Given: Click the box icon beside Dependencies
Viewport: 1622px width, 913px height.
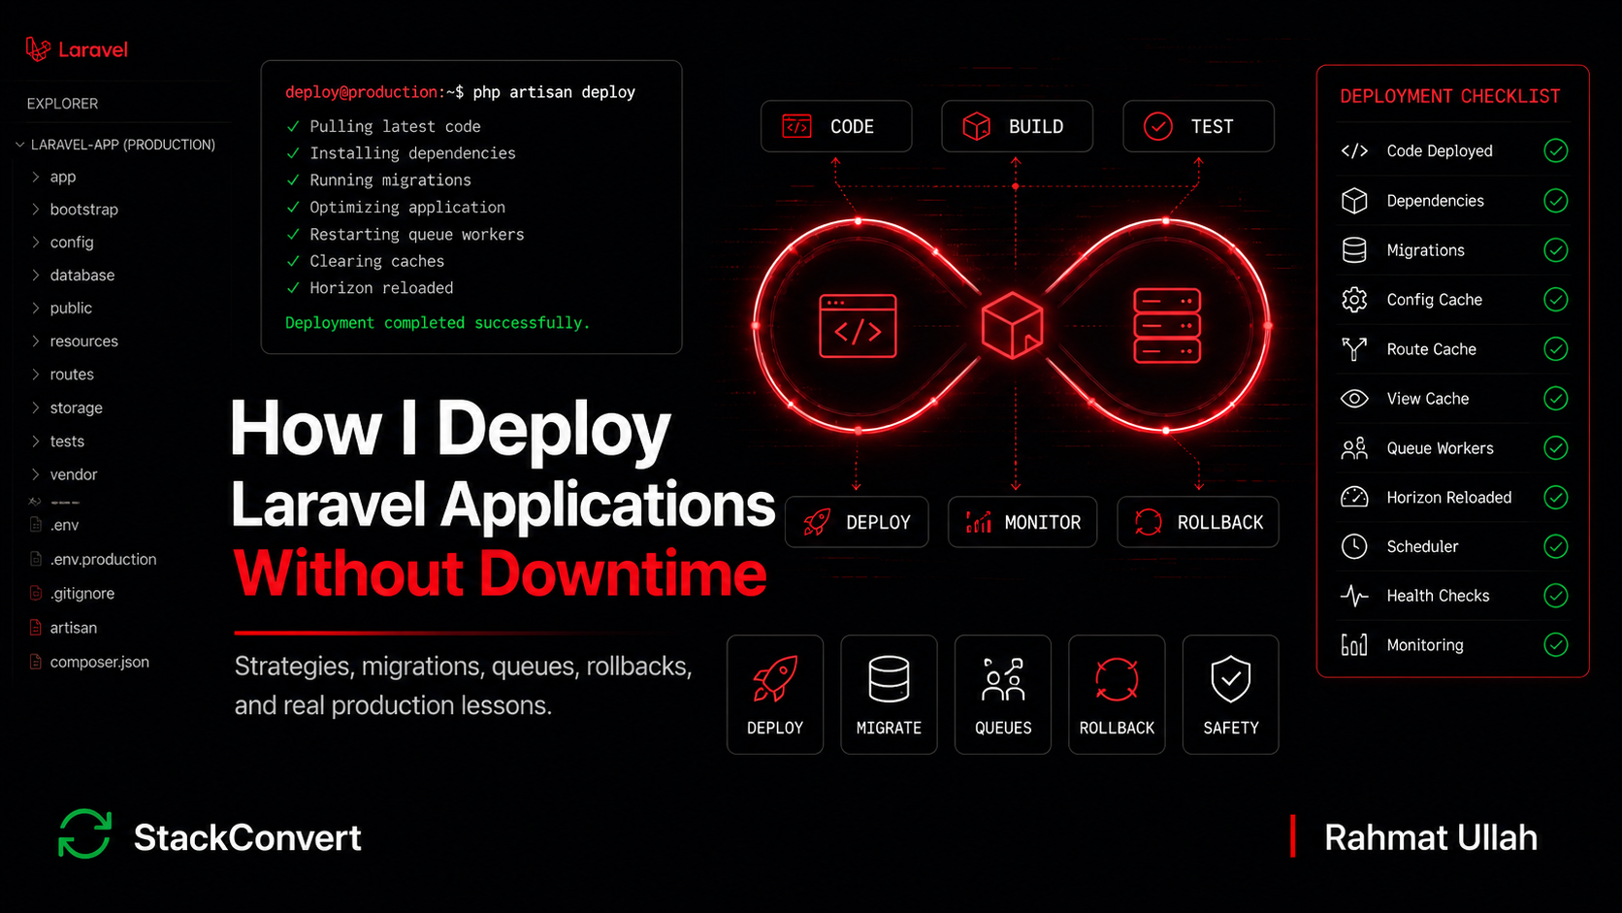Looking at the screenshot, I should [x=1354, y=200].
